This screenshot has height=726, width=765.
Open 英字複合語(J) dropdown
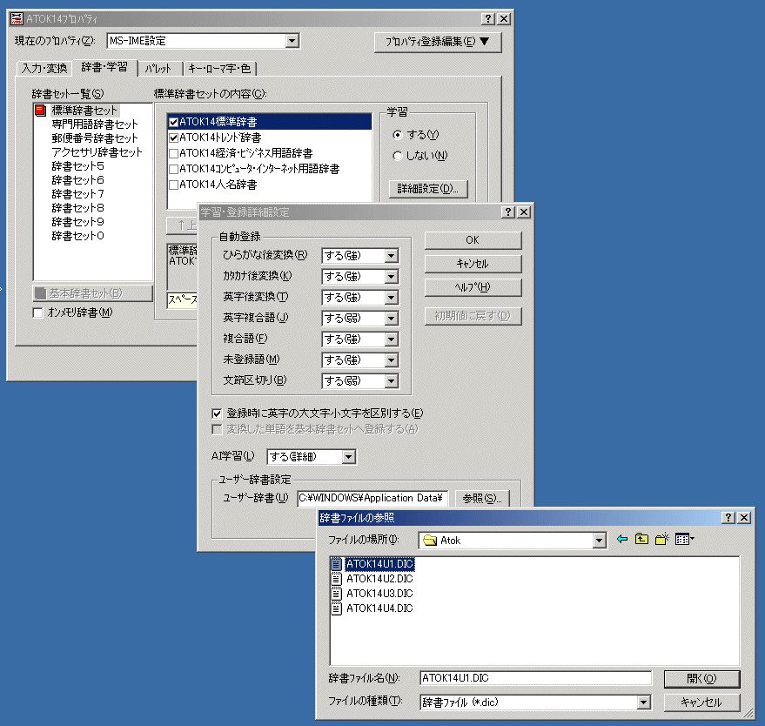(391, 319)
